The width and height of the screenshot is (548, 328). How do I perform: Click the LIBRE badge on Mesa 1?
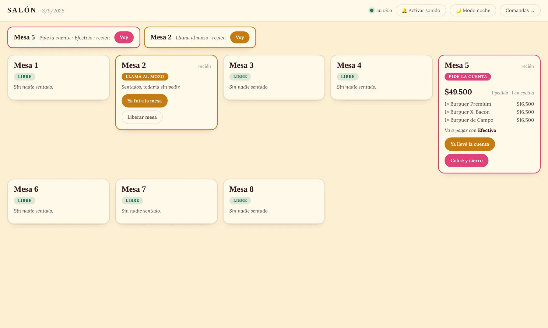25,77
